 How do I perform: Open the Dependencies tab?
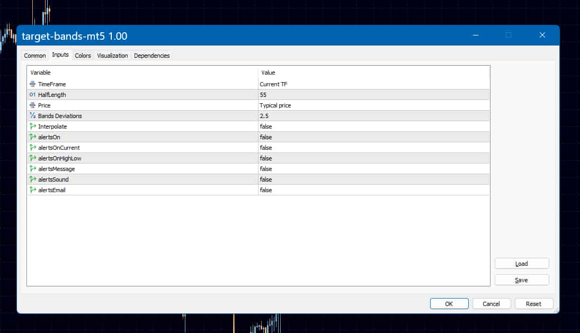tap(151, 56)
